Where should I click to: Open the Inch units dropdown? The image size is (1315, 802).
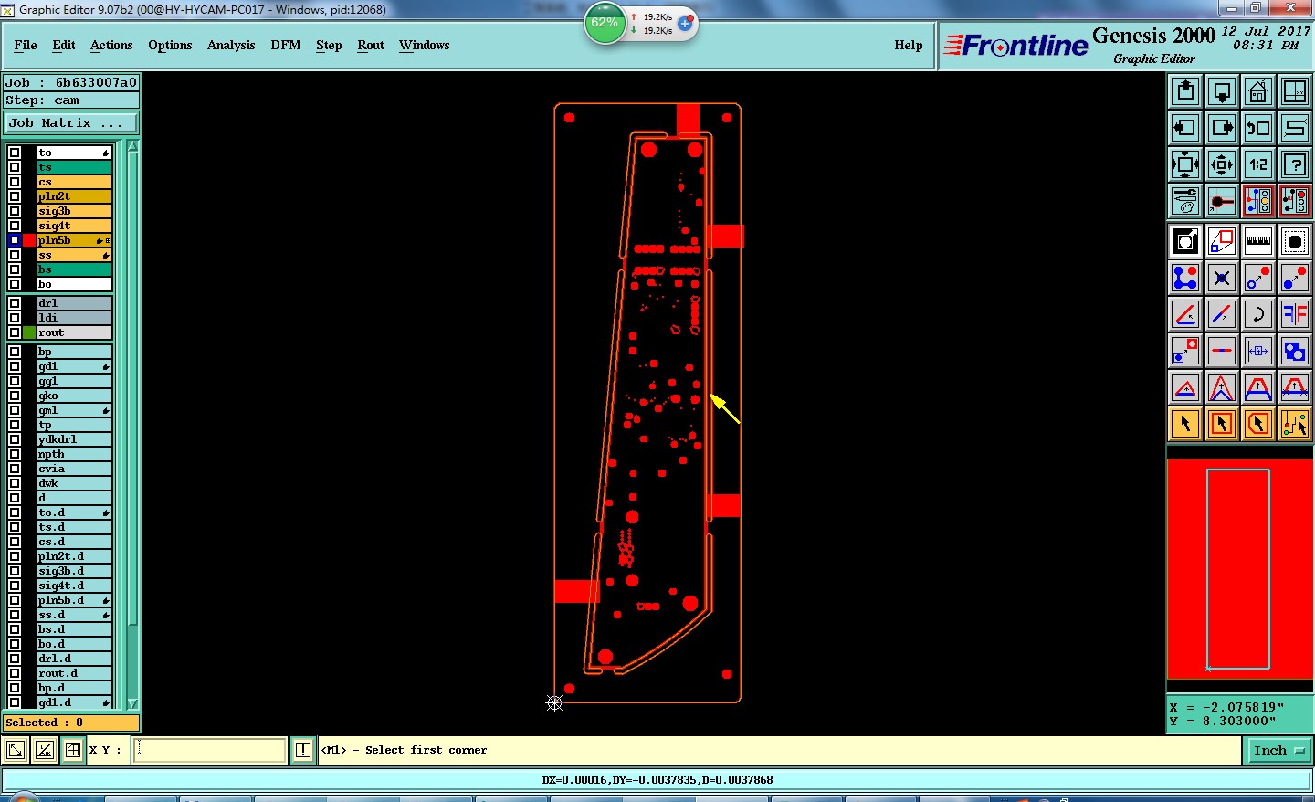click(x=1278, y=750)
